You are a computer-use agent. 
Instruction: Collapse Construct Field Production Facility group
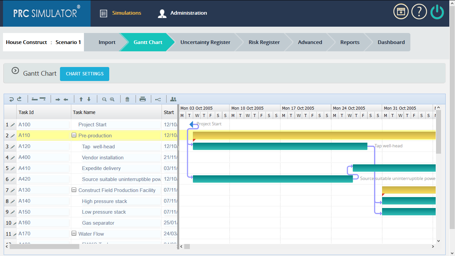point(74,190)
